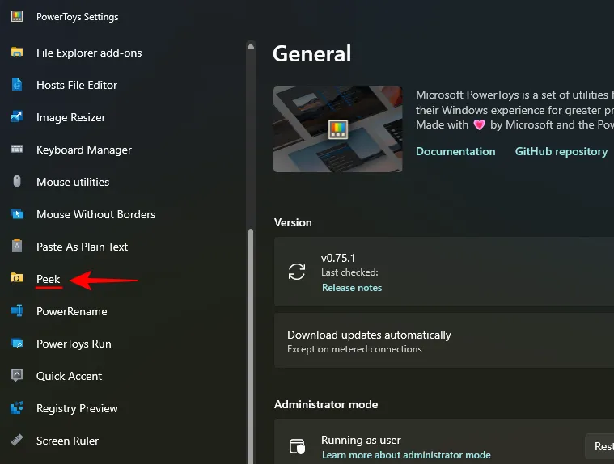Click the refresh icon beside v0.75.1
Screen dimensions: 614x464
point(296,272)
